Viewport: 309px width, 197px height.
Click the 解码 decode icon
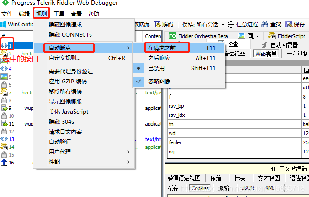click(157, 24)
